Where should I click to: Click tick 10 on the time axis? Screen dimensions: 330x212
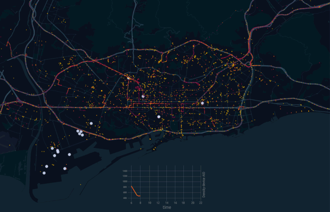coord(149,203)
